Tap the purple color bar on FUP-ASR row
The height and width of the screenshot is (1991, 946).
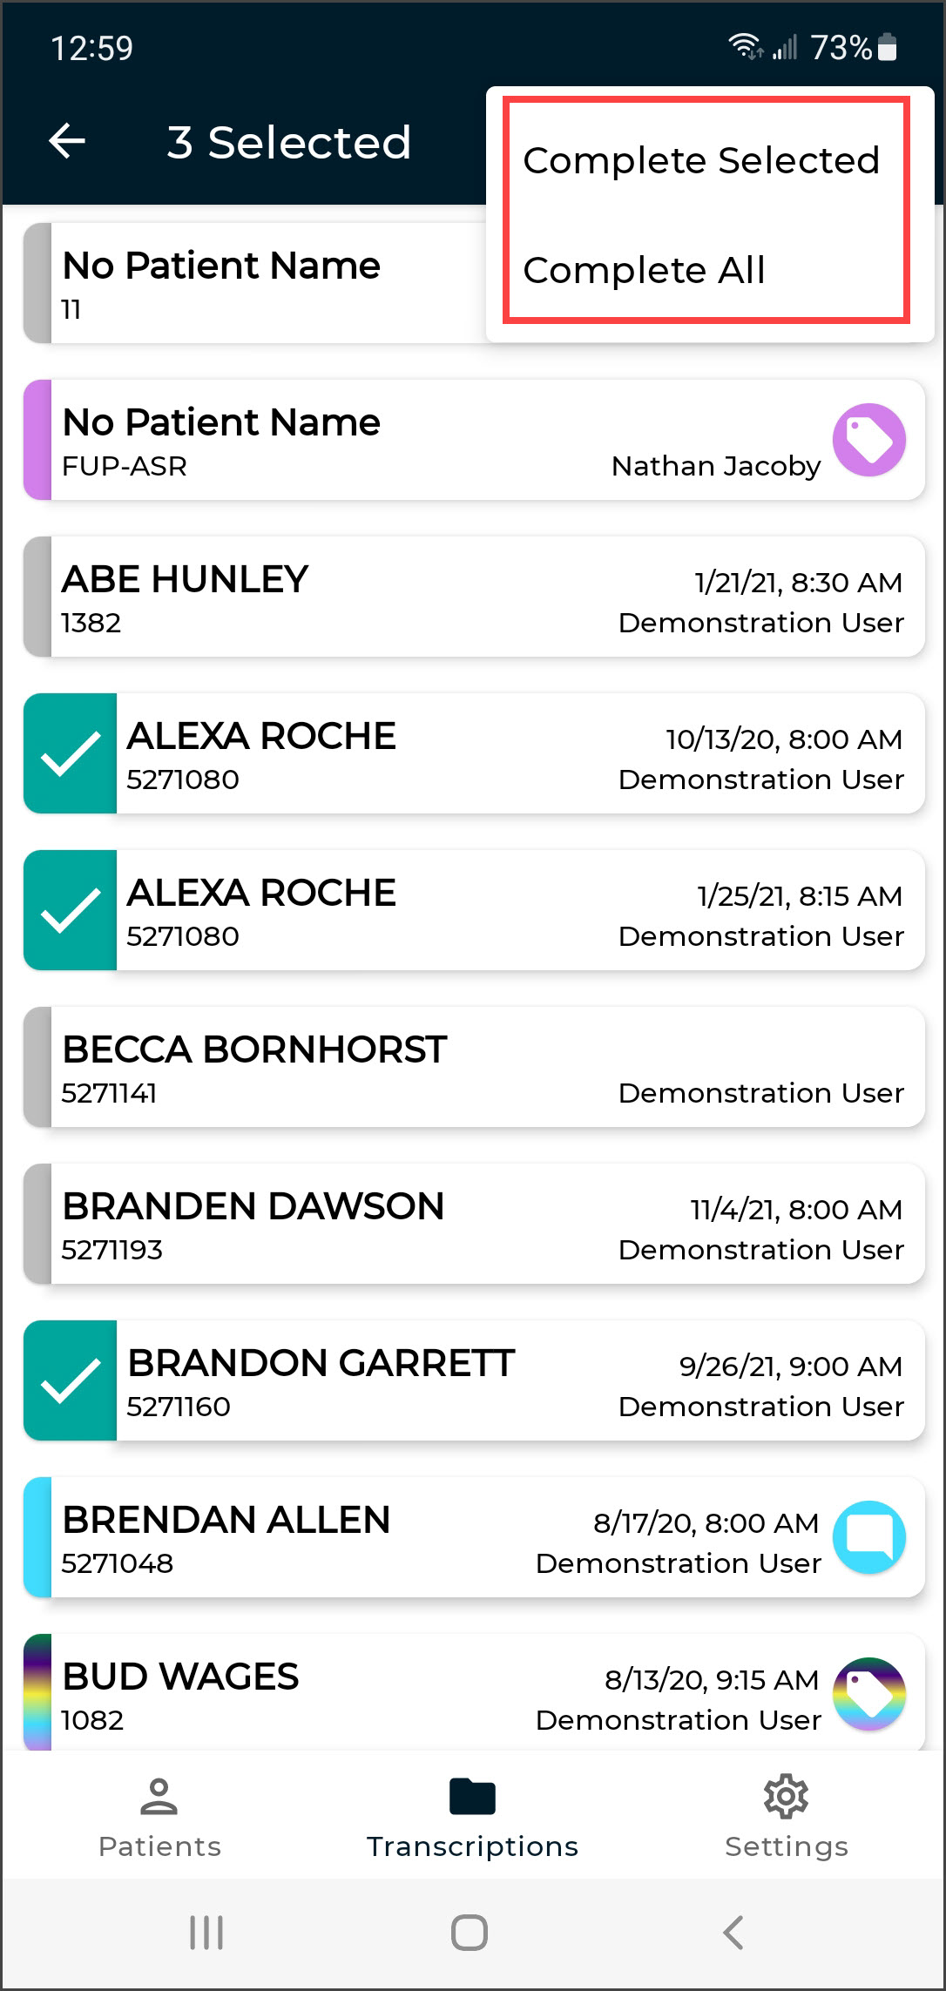pos(37,440)
